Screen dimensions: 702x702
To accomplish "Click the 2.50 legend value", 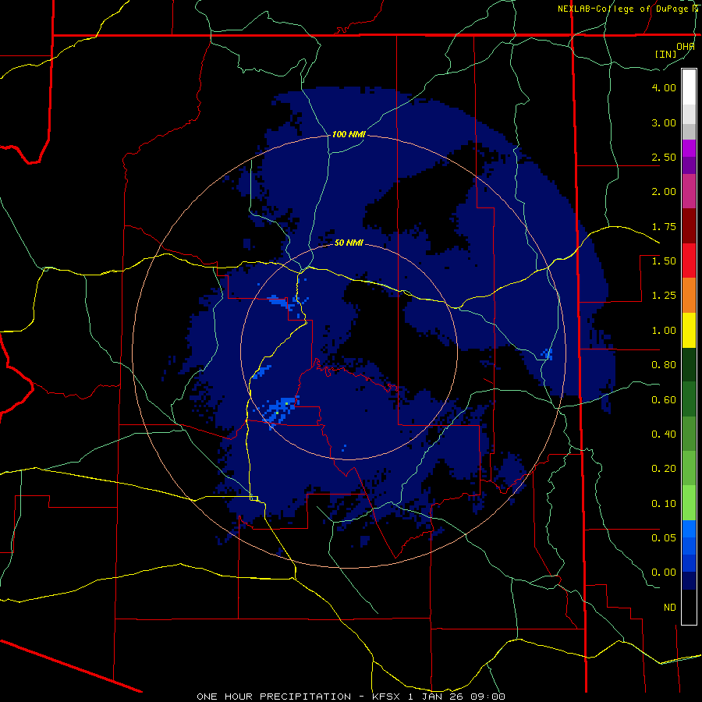I will [x=664, y=157].
